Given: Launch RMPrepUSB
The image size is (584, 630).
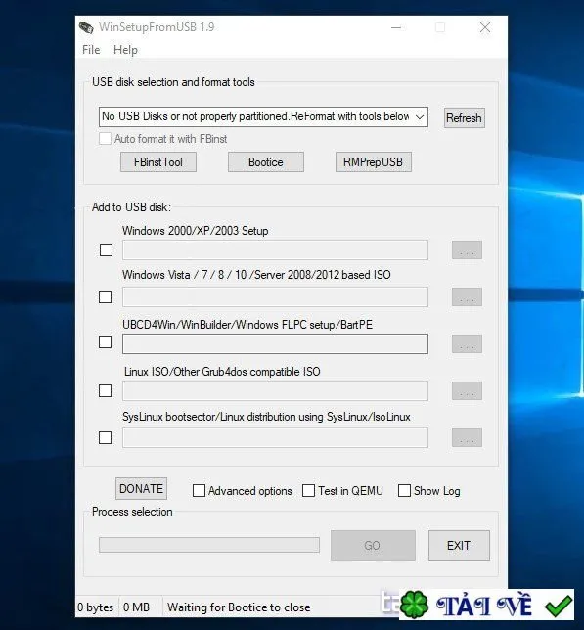Looking at the screenshot, I should click(374, 162).
